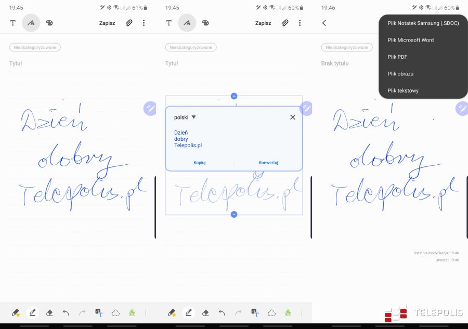Open favorite pens icon in leftmost bottom toolbar
The width and height of the screenshot is (468, 329).
[x=16, y=313]
